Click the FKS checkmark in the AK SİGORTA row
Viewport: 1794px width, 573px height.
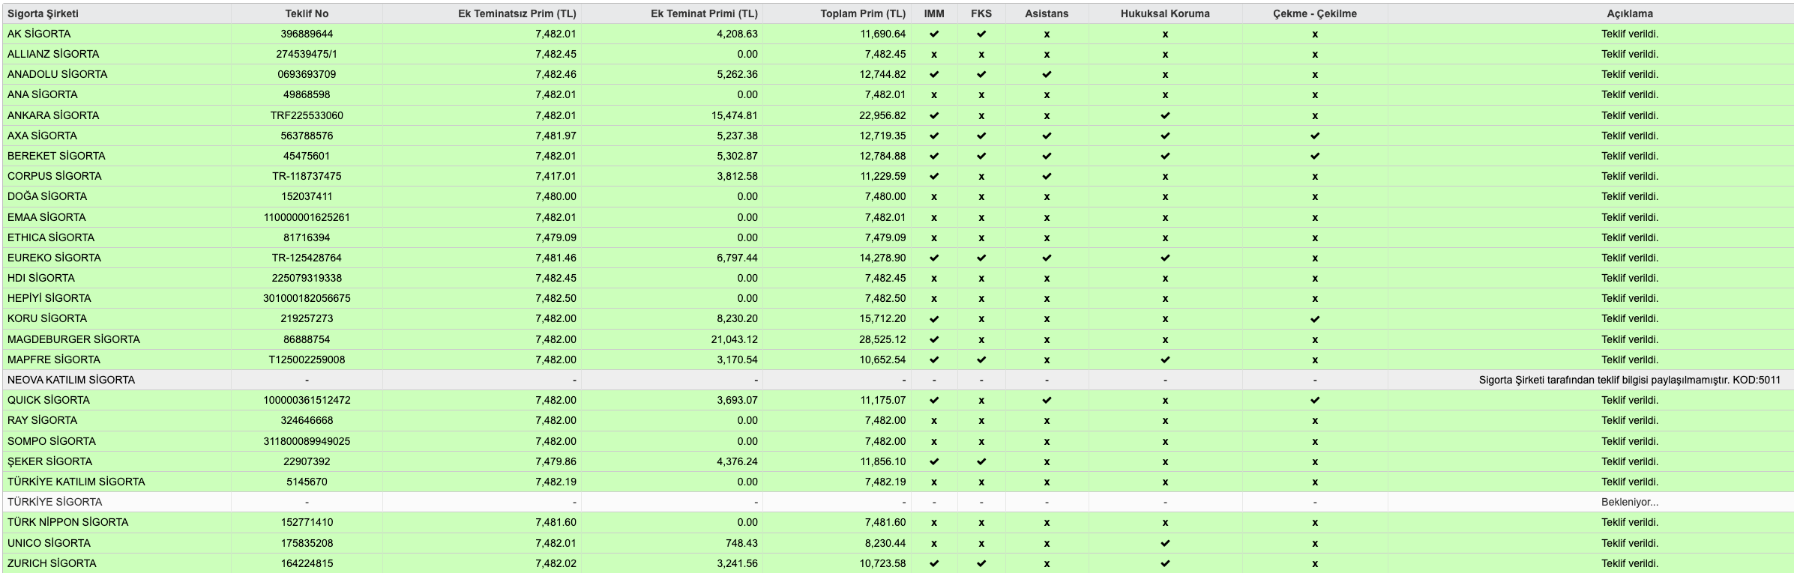pyautogui.click(x=981, y=34)
